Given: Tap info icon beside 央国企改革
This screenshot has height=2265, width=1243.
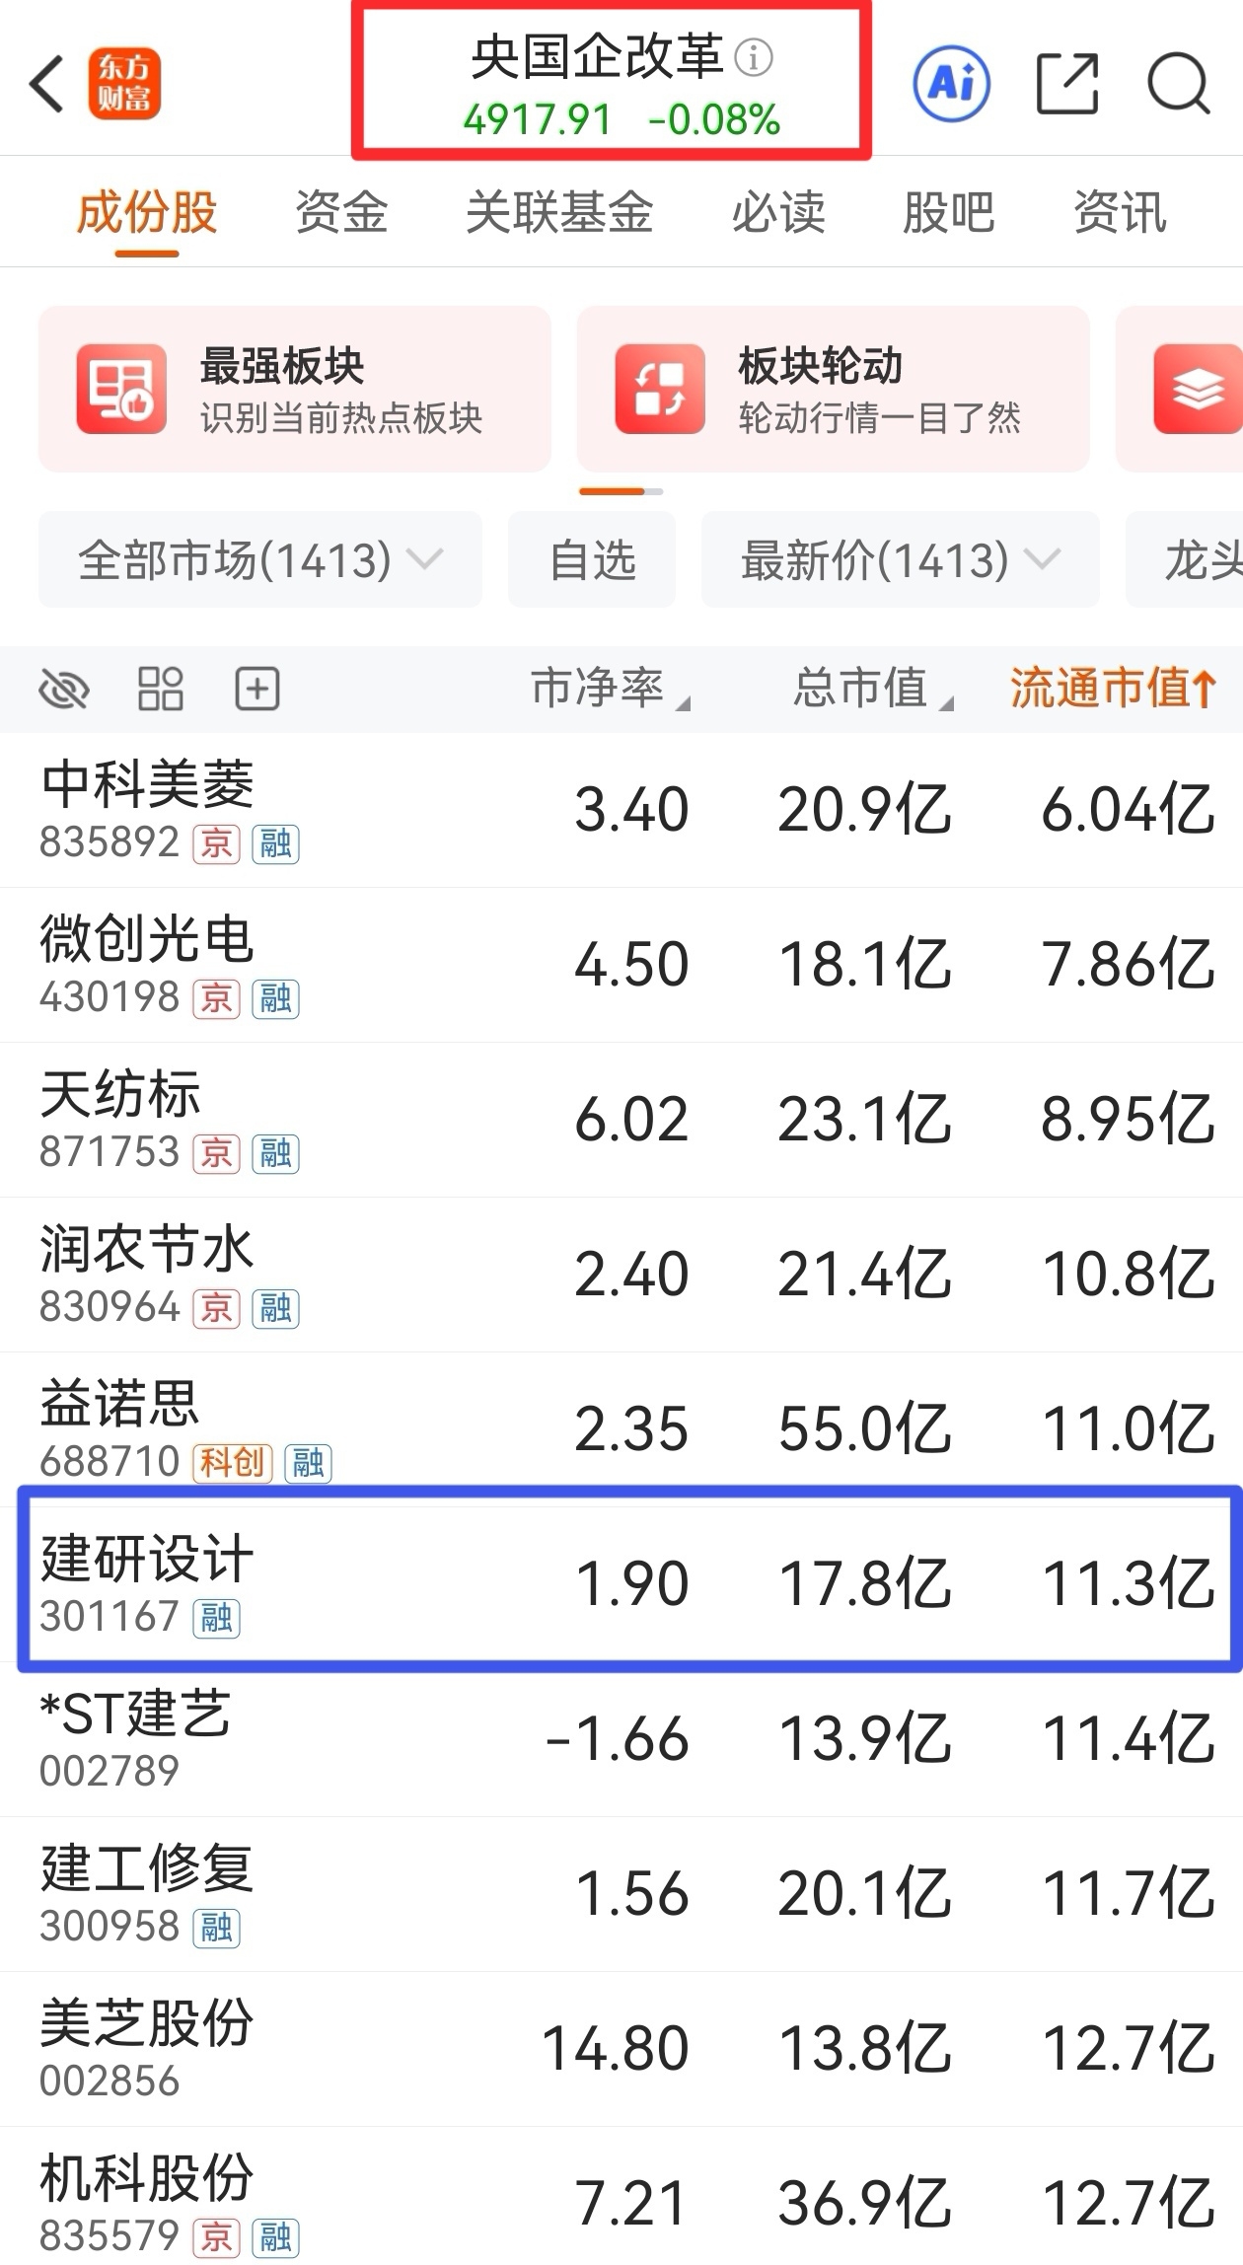Looking at the screenshot, I should pyautogui.click(x=754, y=57).
